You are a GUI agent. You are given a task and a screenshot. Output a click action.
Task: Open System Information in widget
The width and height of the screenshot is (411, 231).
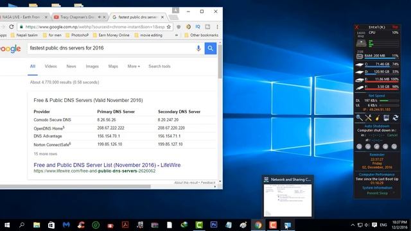tap(377, 188)
